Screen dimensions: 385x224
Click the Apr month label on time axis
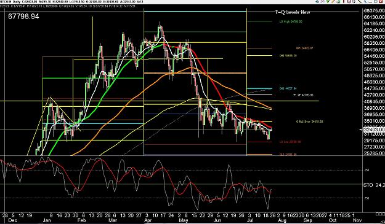point(148,220)
